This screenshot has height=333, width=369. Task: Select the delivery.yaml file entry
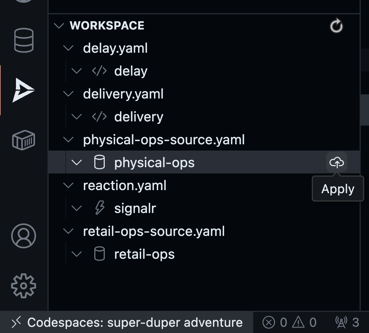click(123, 94)
